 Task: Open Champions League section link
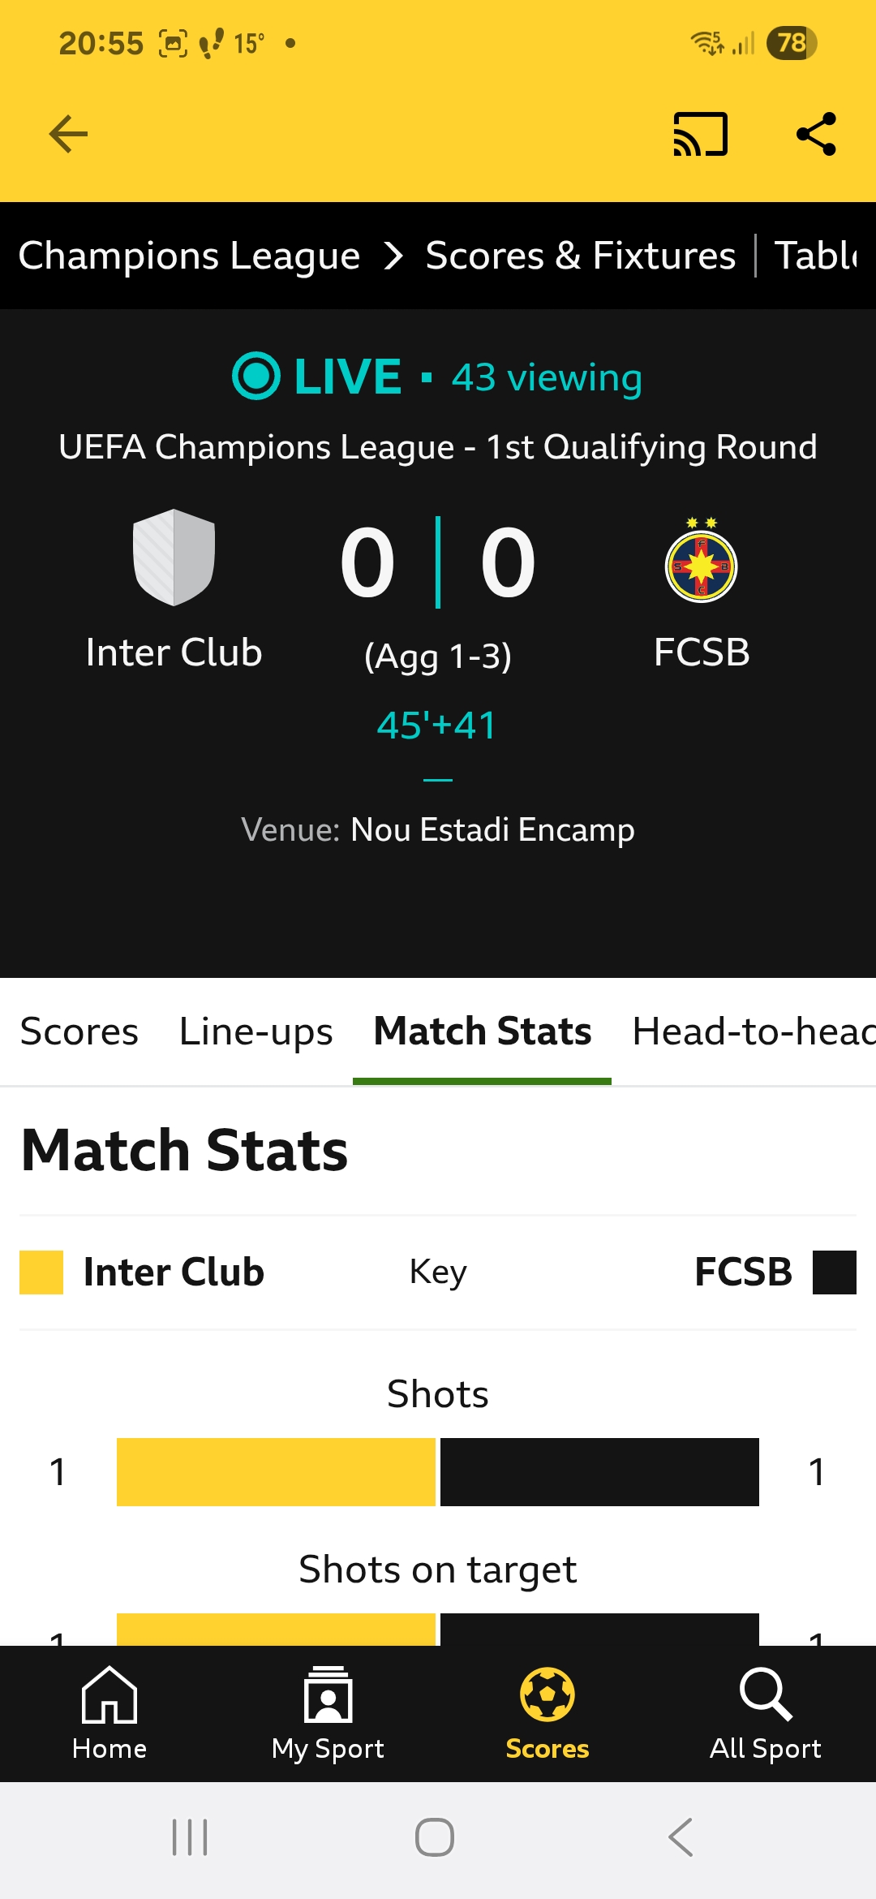click(x=189, y=256)
